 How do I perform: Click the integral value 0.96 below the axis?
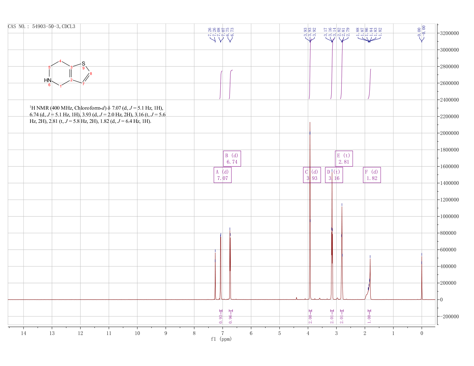coord(230,319)
